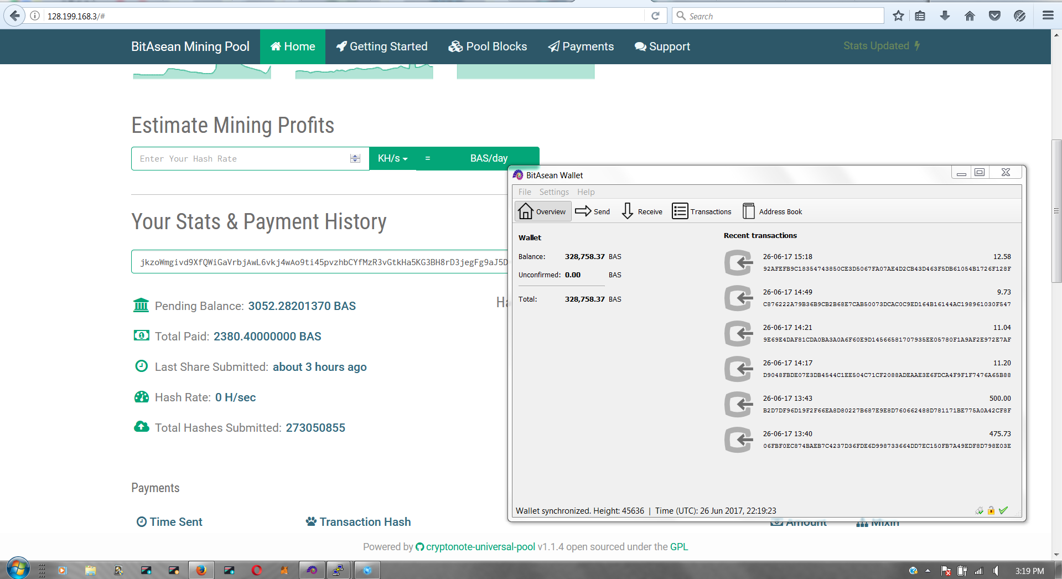Open the Payments page
Screen dimensions: 1062x579
pos(581,46)
